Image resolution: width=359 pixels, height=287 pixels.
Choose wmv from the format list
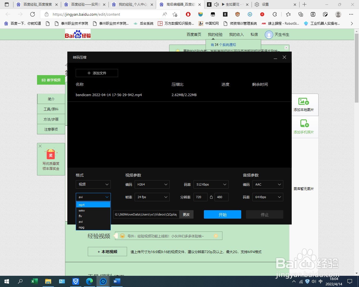93,210
